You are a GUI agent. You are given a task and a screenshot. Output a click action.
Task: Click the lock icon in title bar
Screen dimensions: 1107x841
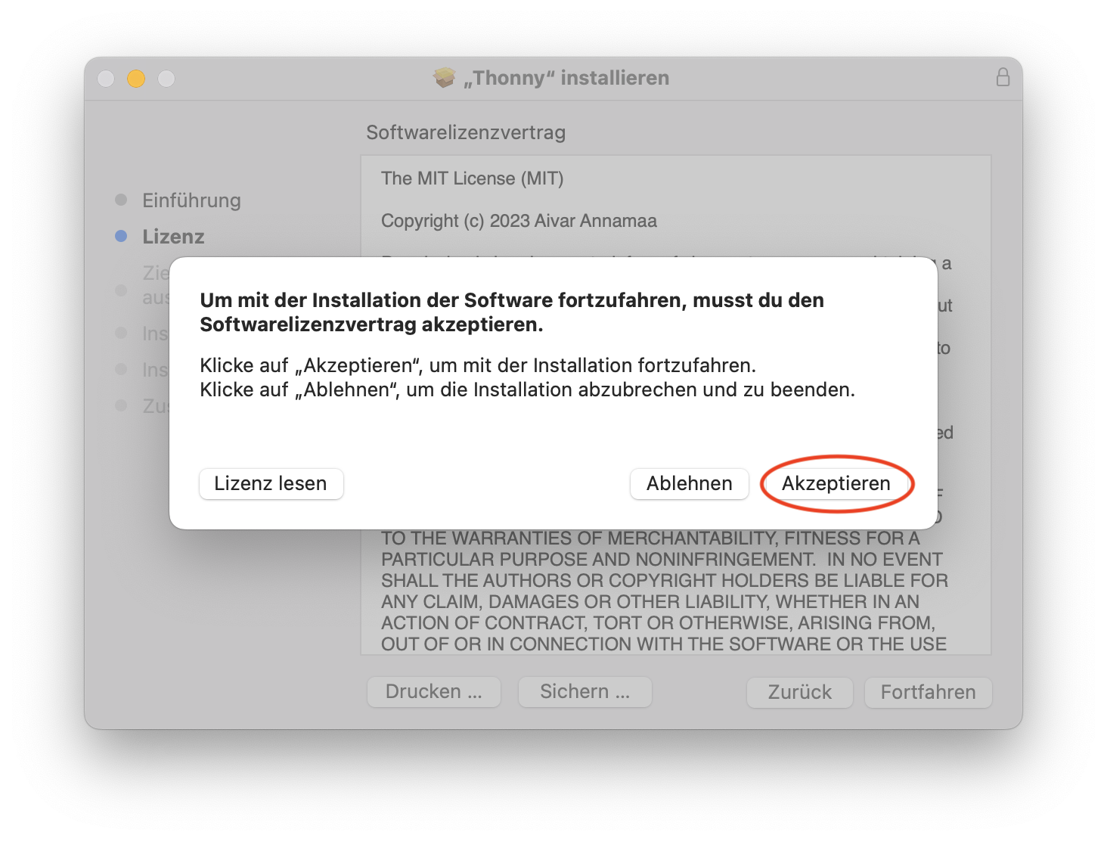[x=1003, y=77]
